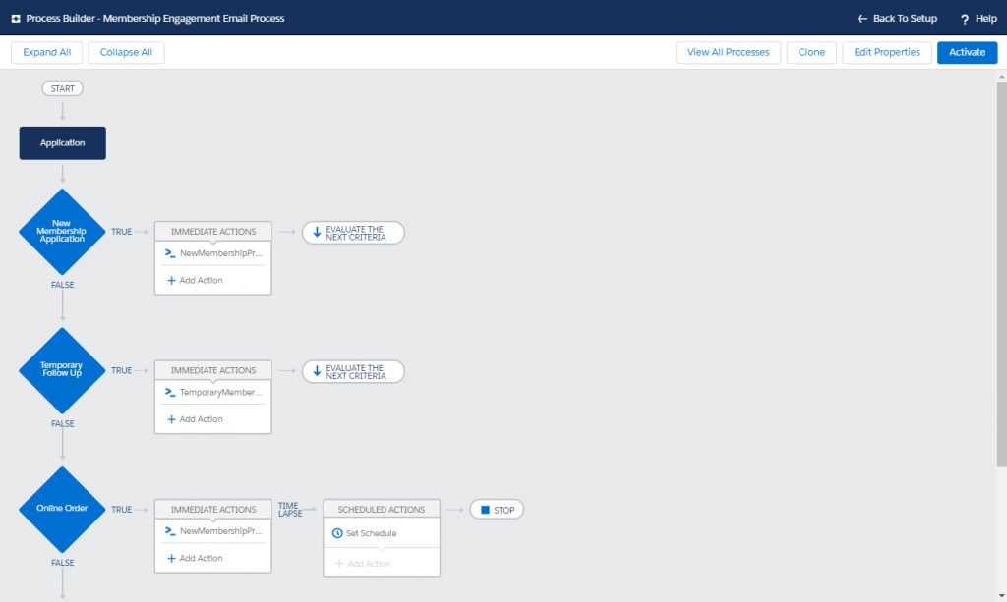Viewport: 1007px width, 602px height.
Task: Click the vertical scrollbar on the canvas
Action: (x=1001, y=295)
